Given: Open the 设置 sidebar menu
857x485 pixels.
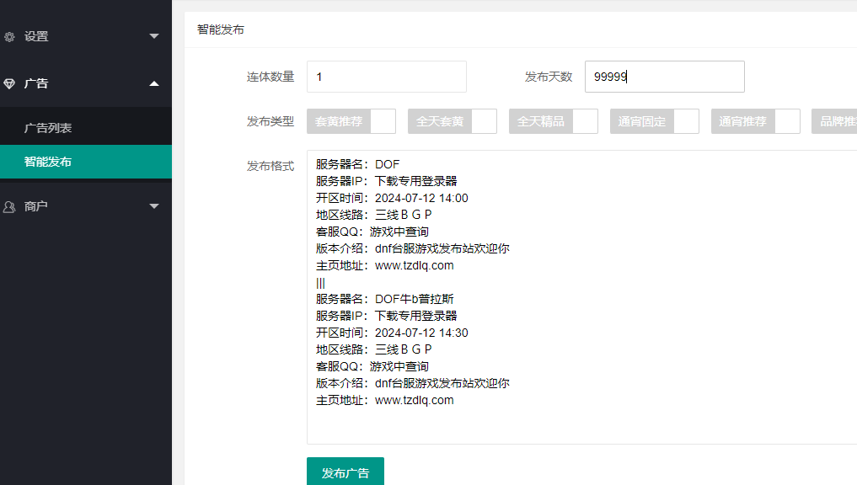Looking at the screenshot, I should tap(86, 36).
